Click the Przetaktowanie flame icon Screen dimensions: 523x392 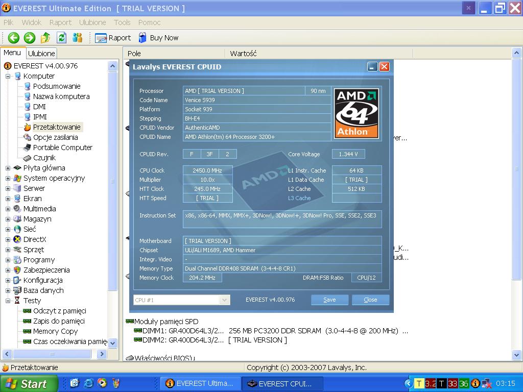click(28, 127)
